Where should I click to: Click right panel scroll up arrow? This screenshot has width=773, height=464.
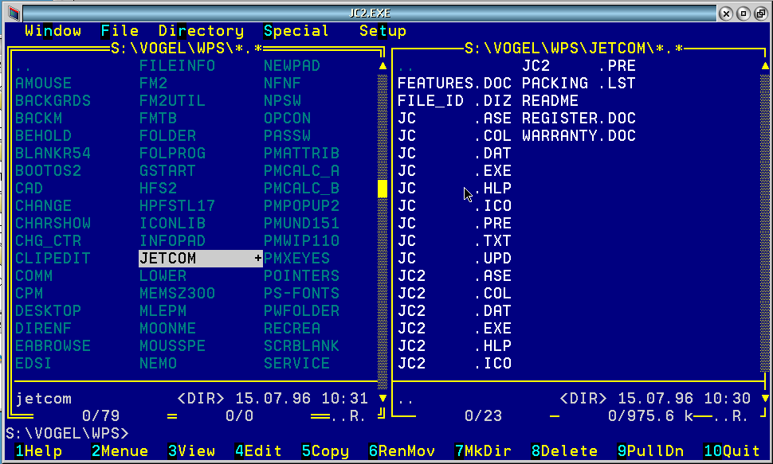(764, 65)
